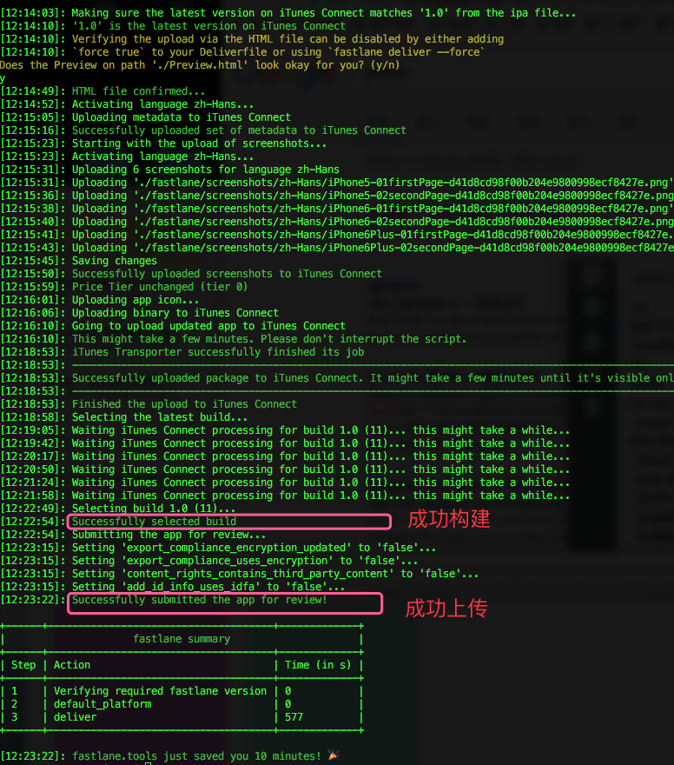Click the 'fastlane summary' table title
The width and height of the screenshot is (674, 765).
coord(182,639)
